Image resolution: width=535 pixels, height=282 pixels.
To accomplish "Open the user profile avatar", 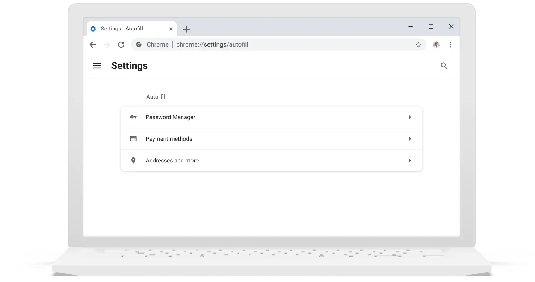I will (436, 45).
